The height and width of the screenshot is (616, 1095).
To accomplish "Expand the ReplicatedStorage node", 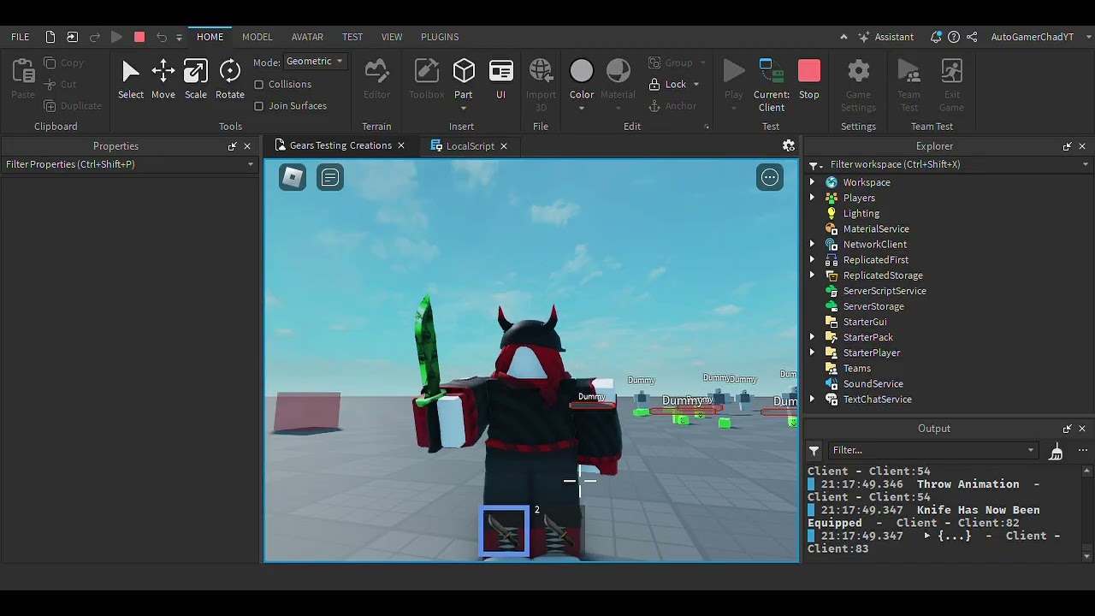I will (x=812, y=275).
